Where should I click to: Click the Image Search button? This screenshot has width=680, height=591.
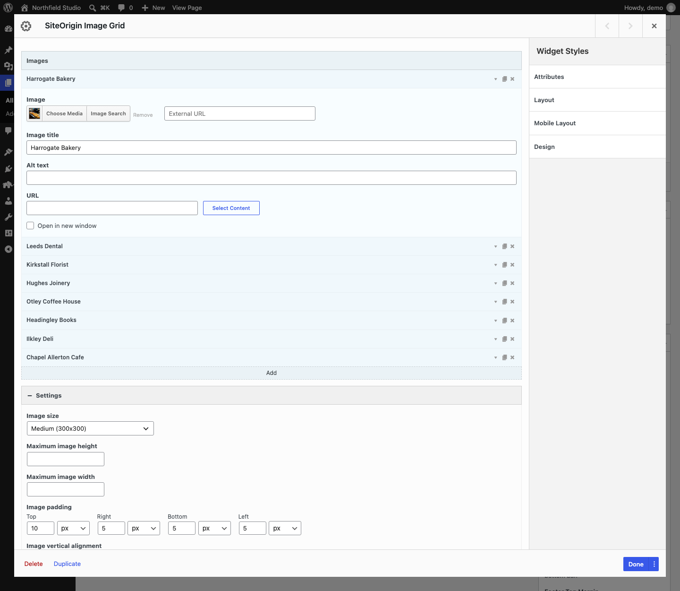(x=108, y=113)
